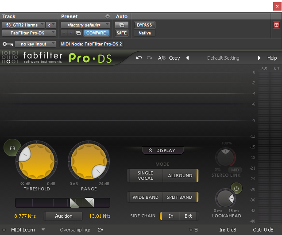Open the insert slot c dropdown
The image size is (282, 235).
coord(51,25)
